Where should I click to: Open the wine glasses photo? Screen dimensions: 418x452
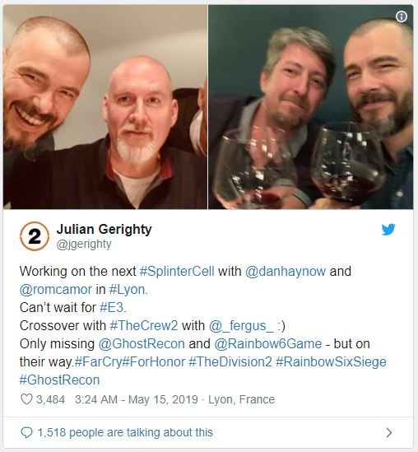310,107
